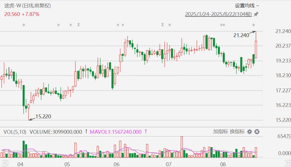This screenshot has width=291, height=167.
Task: Click the 17.227 price axis label
Action: pyautogui.click(x=283, y=90)
